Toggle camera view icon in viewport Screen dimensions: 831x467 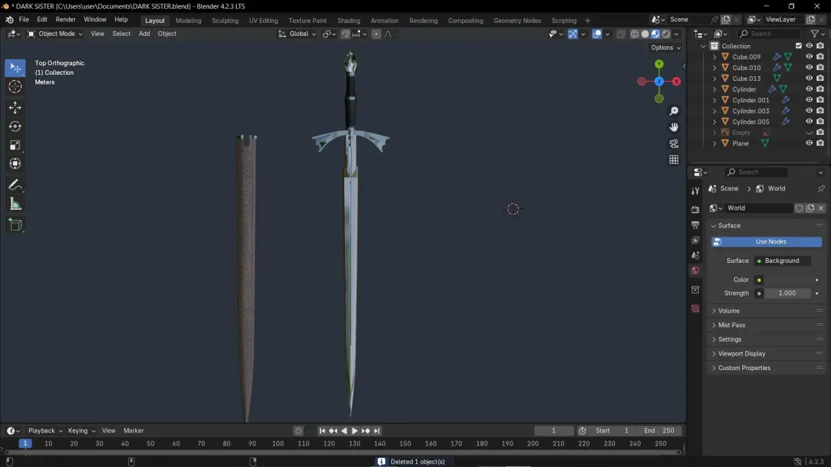pos(674,143)
